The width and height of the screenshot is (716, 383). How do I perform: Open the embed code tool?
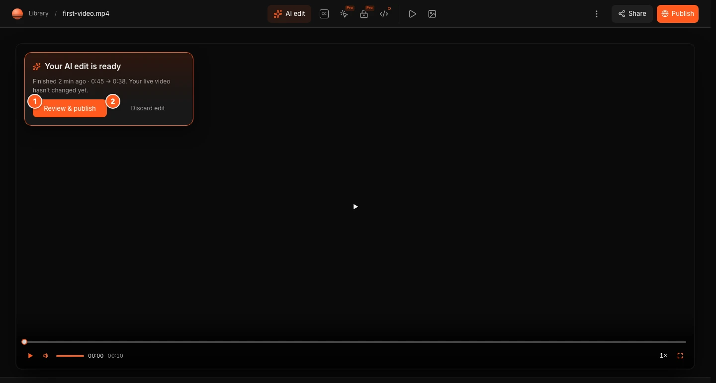coord(384,14)
